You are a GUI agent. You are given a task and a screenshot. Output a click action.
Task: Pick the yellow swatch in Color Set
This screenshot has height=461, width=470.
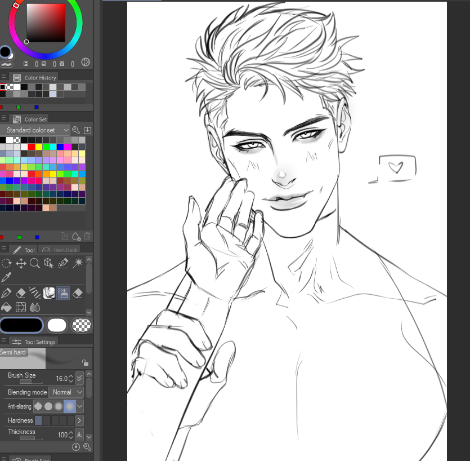(x=39, y=147)
